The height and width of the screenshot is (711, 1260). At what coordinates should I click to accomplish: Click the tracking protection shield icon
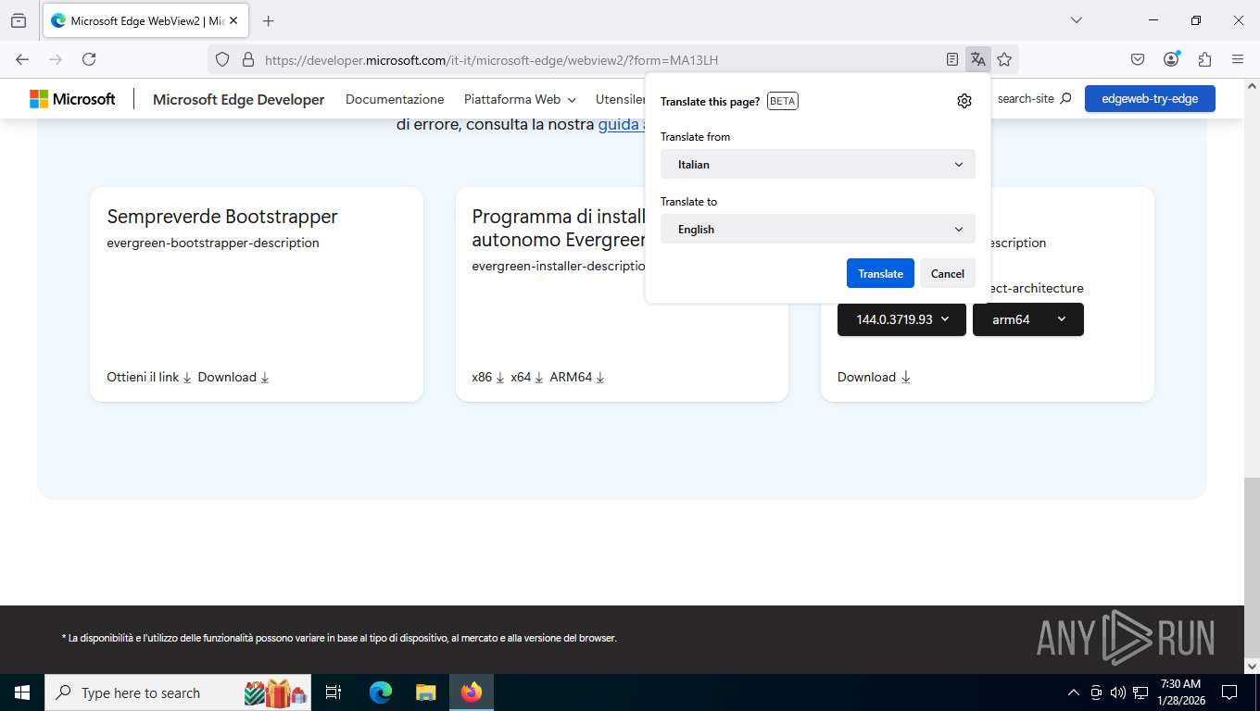pos(222,59)
